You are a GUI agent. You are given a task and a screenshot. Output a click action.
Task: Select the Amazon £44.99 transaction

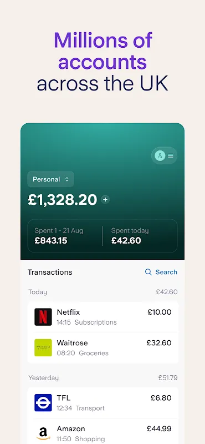click(103, 433)
